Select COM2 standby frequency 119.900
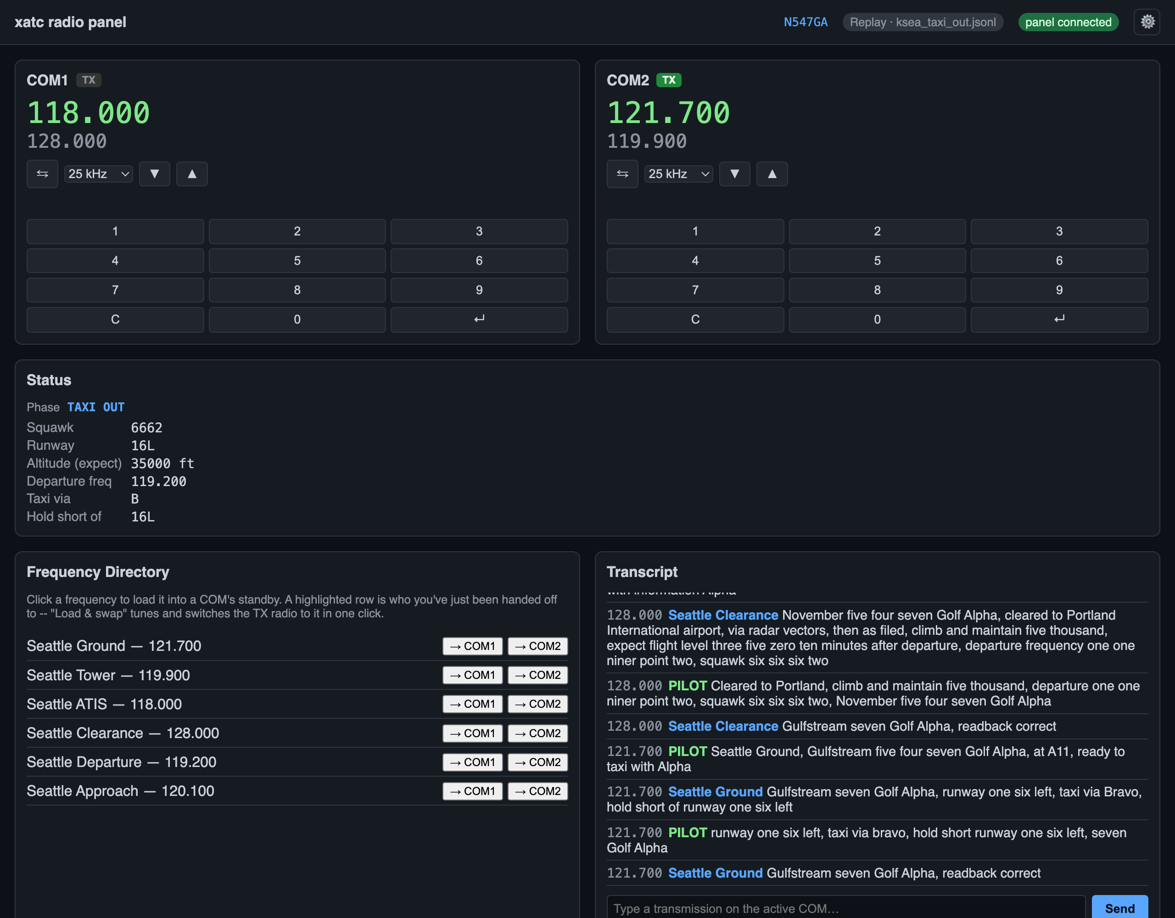 tap(647, 141)
